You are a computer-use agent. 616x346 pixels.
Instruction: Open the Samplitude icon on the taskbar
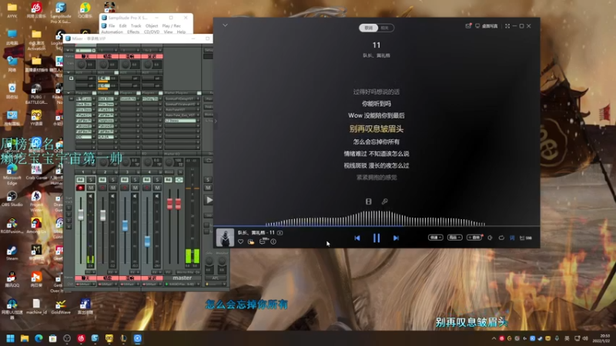[x=95, y=338]
